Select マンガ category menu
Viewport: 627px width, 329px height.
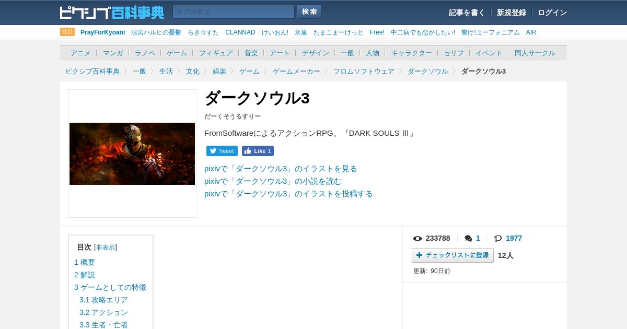click(x=113, y=53)
